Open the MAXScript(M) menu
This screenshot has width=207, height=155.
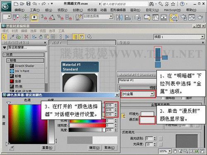pos(172,10)
